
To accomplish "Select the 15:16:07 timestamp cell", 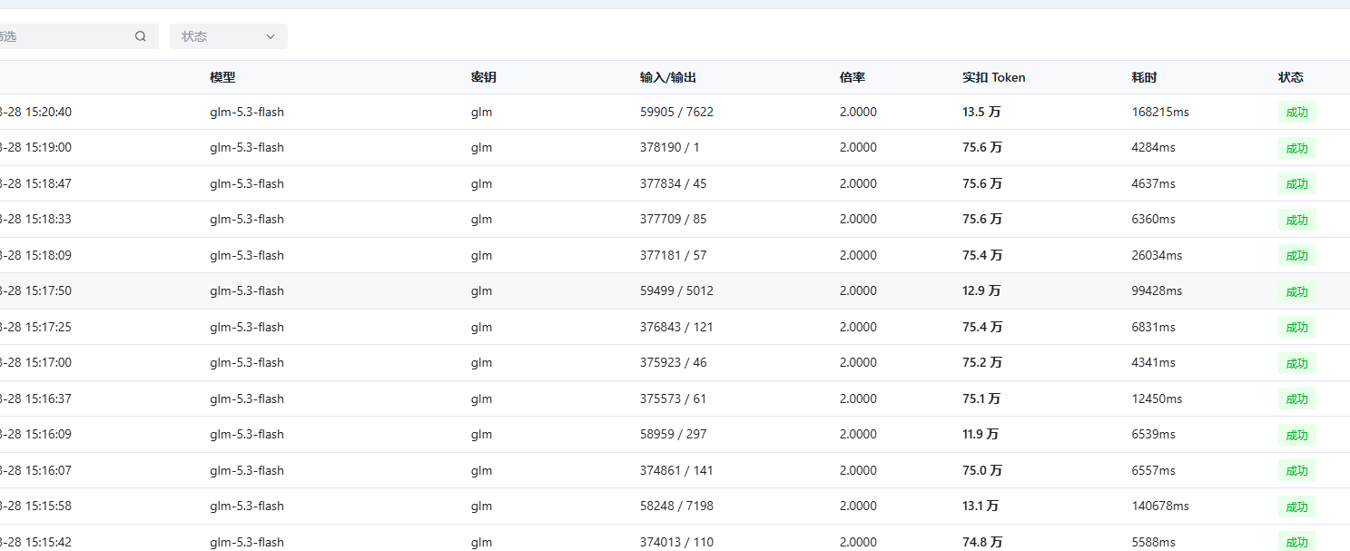I will (35, 470).
